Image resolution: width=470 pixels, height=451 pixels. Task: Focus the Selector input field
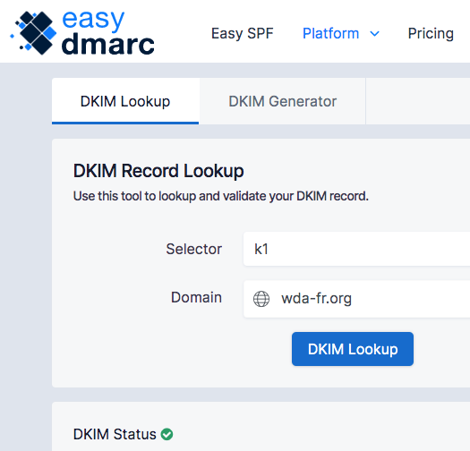coord(356,249)
